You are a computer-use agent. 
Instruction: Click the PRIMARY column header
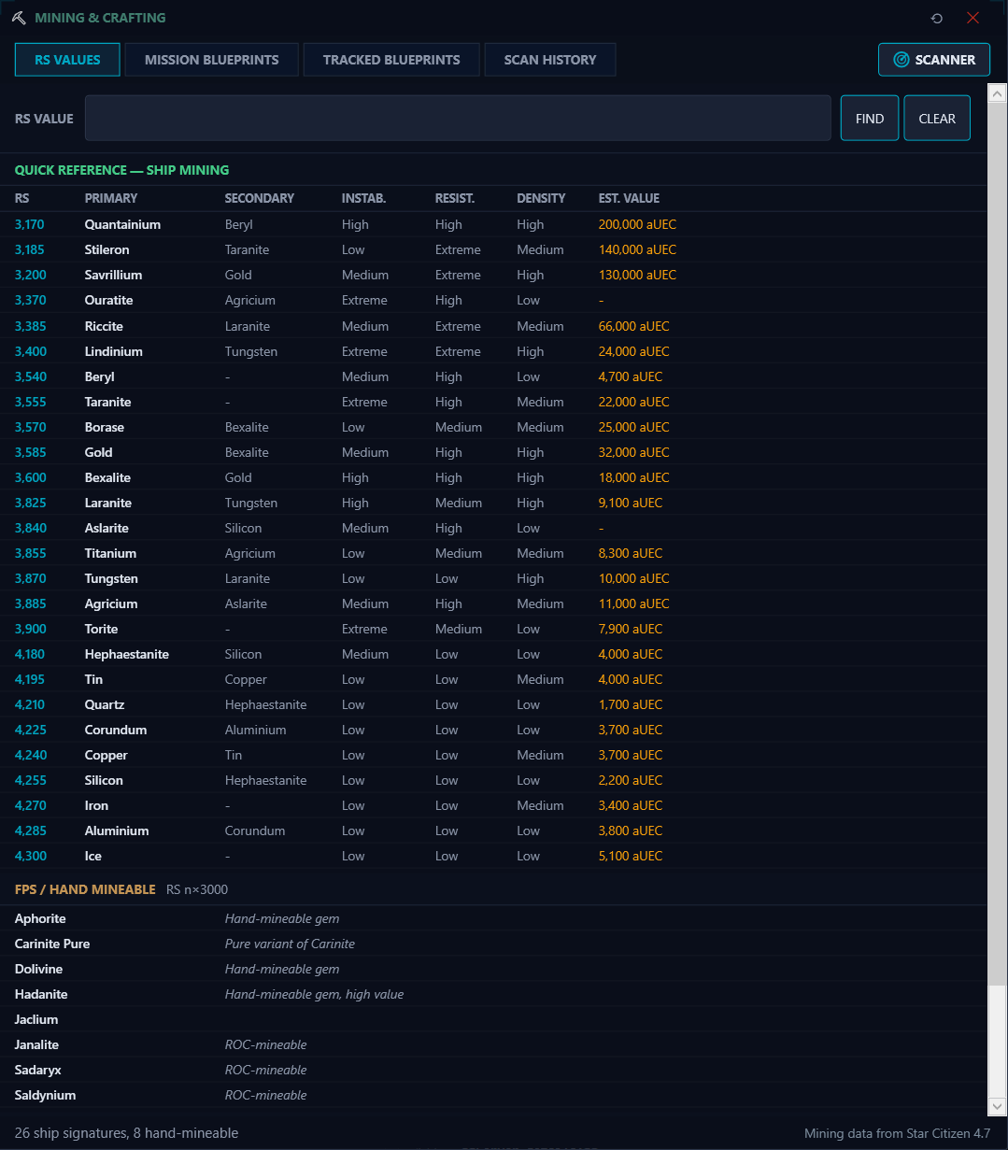tap(111, 198)
